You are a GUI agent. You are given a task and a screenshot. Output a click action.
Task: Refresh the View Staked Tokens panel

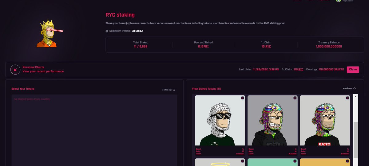pyautogui.click(x=355, y=88)
